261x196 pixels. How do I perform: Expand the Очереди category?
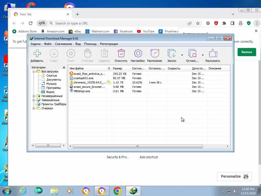click(34, 108)
